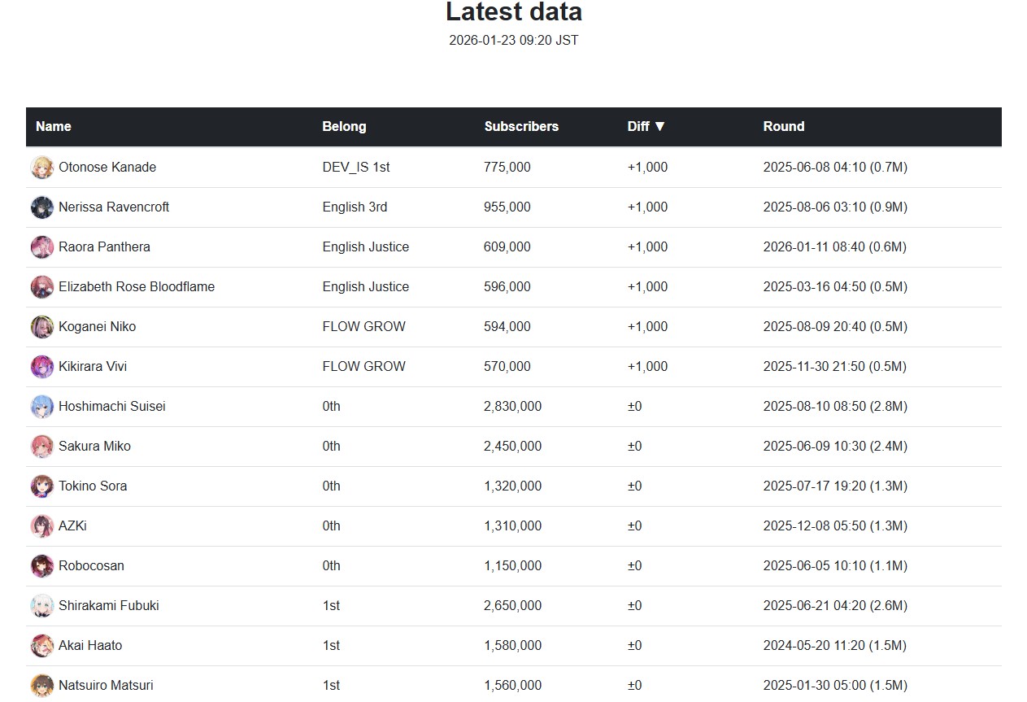Click the 2,830,000 subscribers value
The width and height of the screenshot is (1027, 702).
[512, 407]
